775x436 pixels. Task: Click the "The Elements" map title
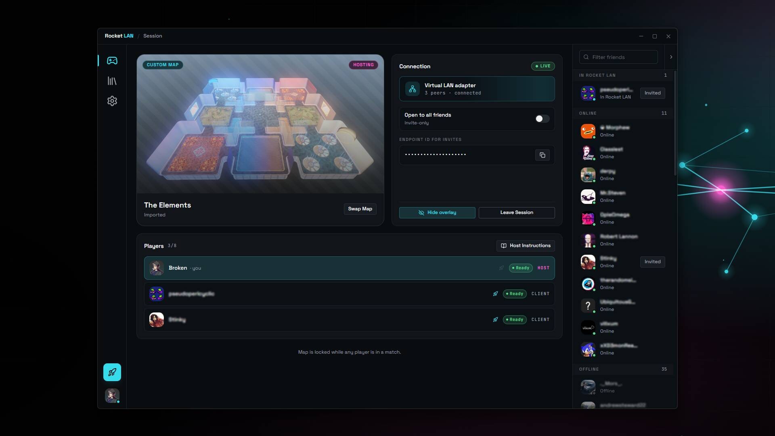[168, 205]
